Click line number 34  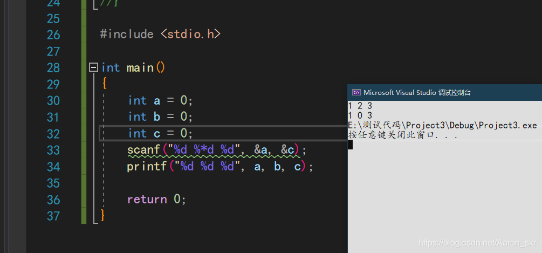click(x=53, y=167)
